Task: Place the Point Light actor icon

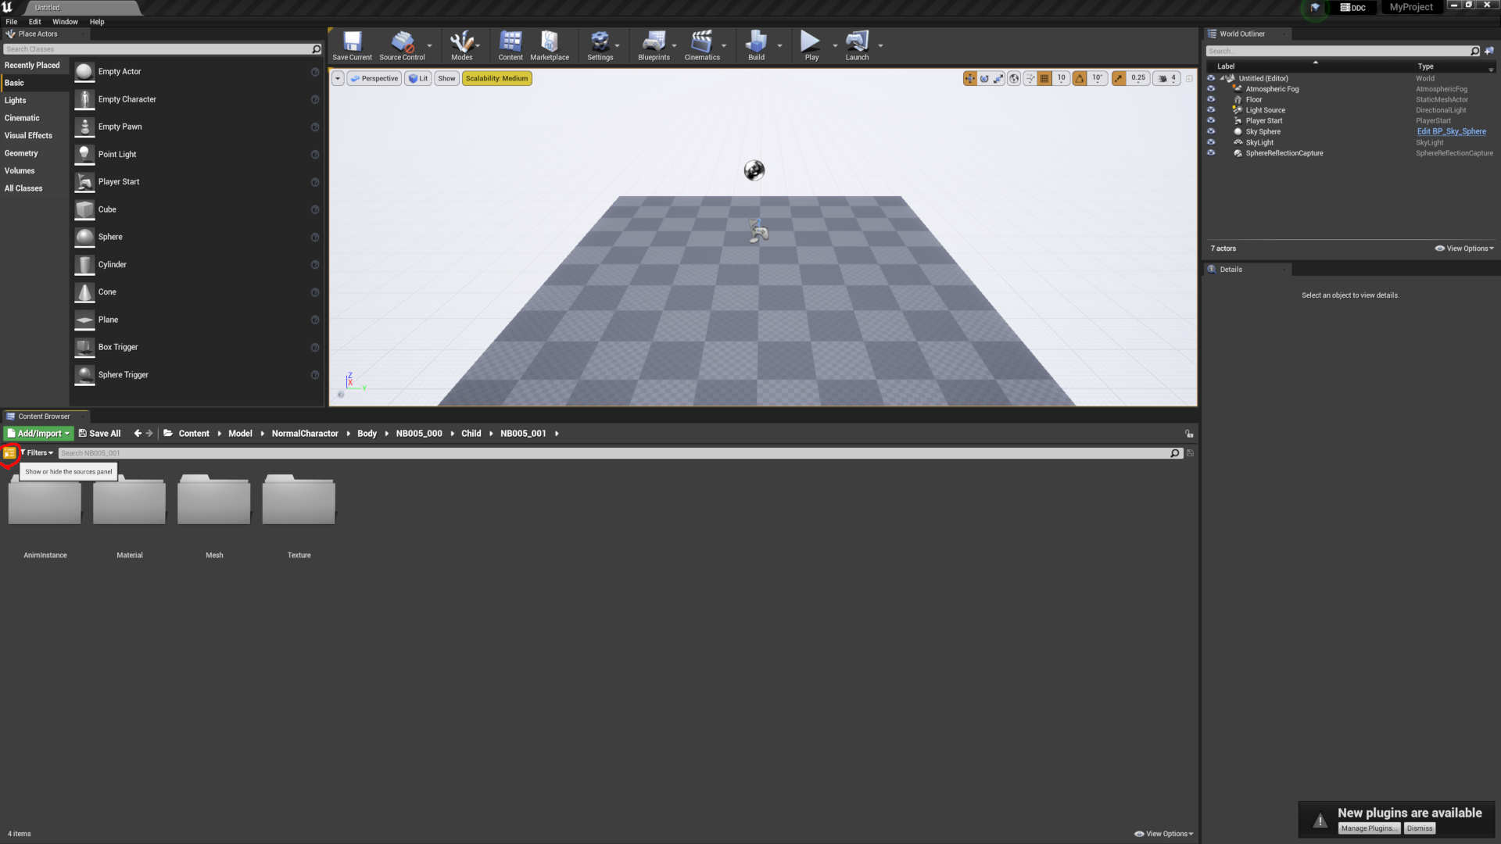Action: [x=84, y=154]
